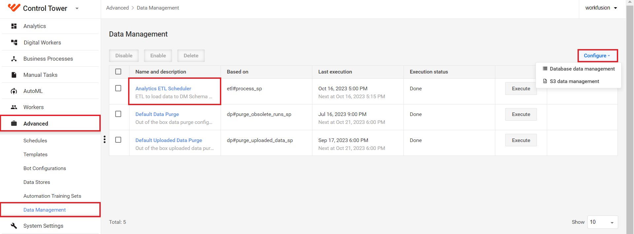The width and height of the screenshot is (634, 234).
Task: Click the Manual Tasks document icon
Action: [14, 75]
